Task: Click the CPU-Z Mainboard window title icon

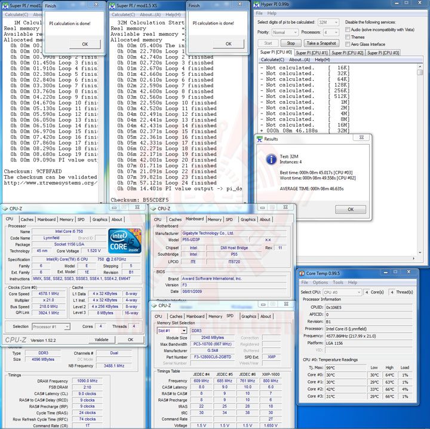Action: [x=153, y=209]
